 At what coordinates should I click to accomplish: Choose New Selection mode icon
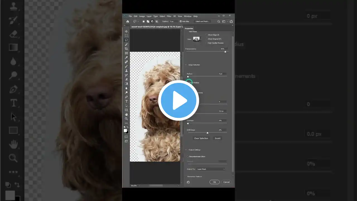tap(144, 21)
